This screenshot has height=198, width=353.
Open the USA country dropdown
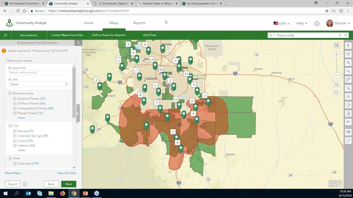281,23
